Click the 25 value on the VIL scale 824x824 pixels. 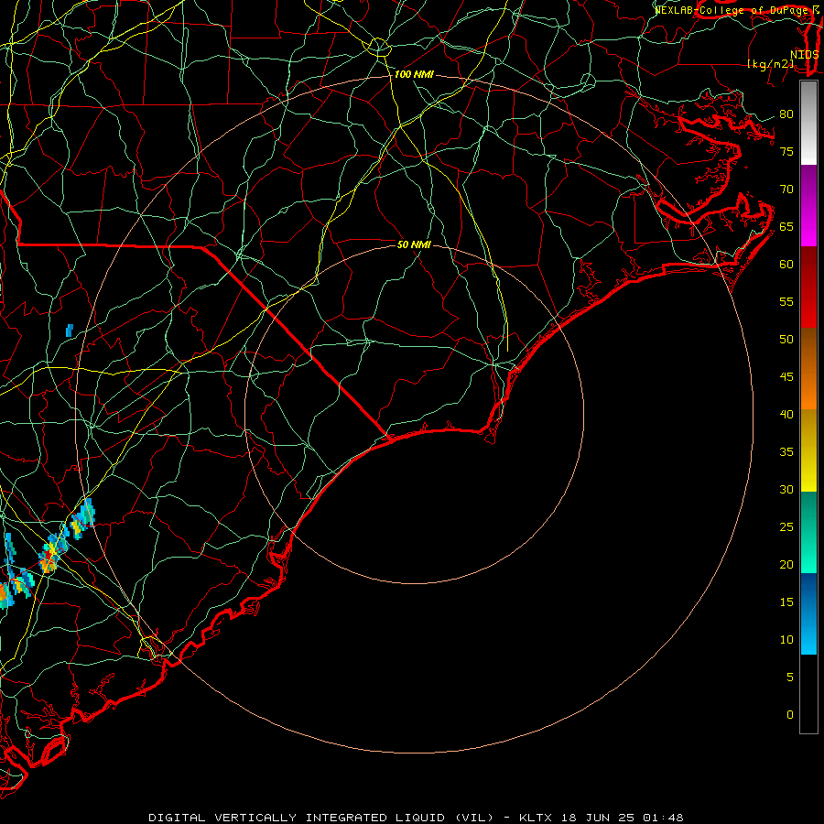[x=786, y=527]
